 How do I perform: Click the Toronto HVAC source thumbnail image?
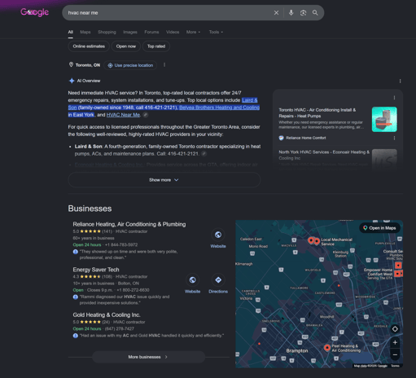pyautogui.click(x=384, y=119)
